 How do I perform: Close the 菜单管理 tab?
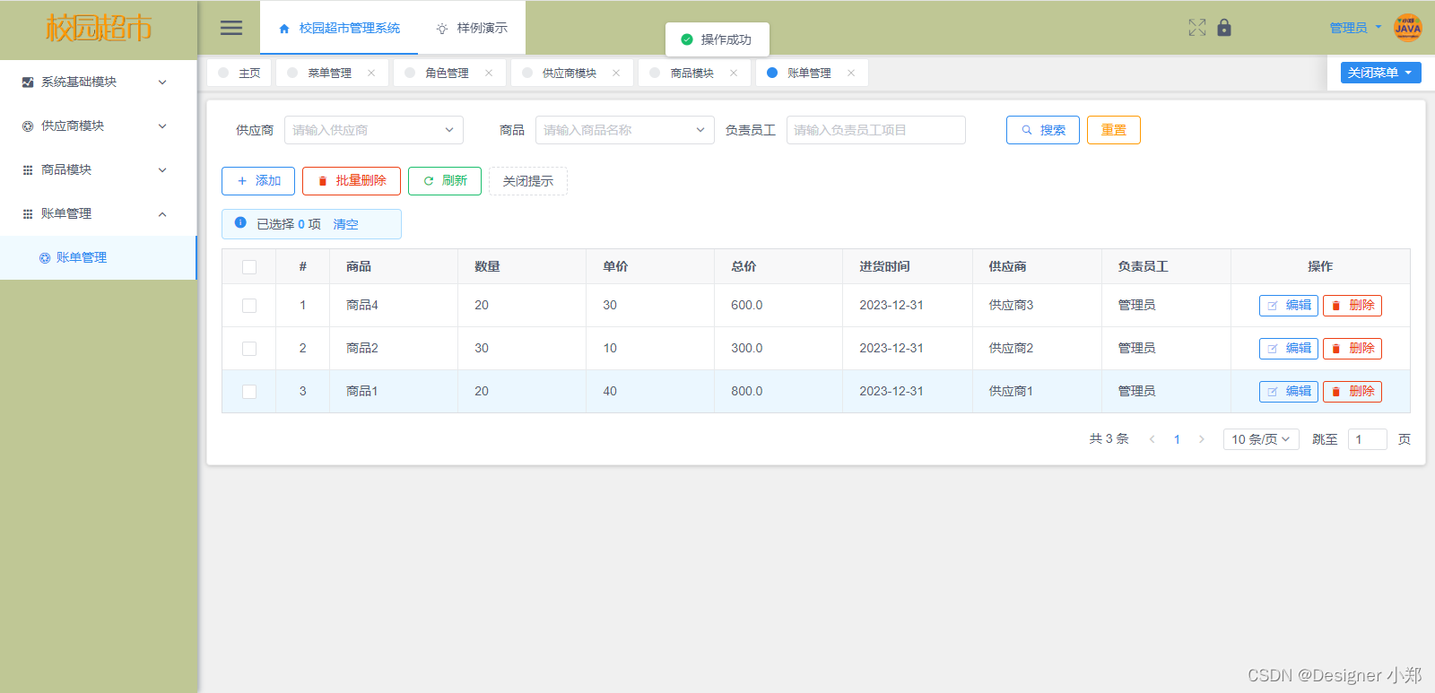pos(371,73)
